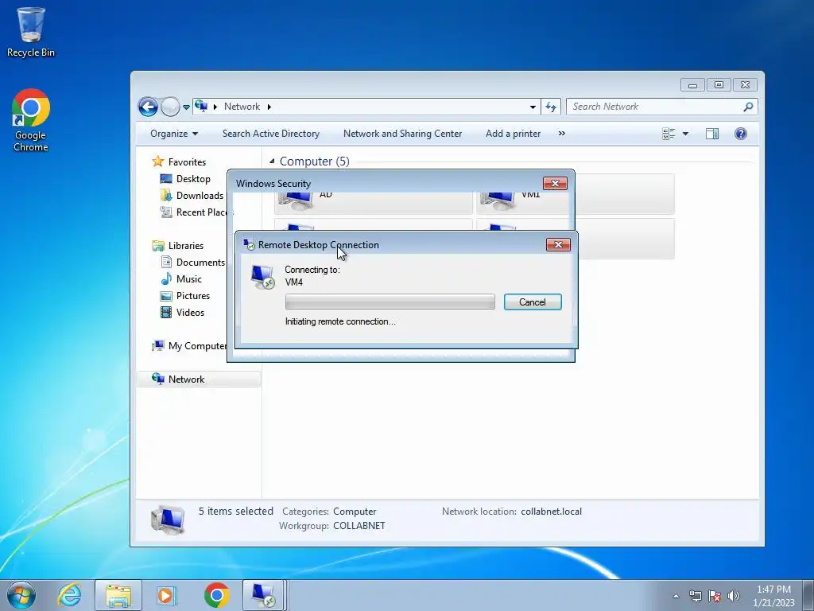
Task: Toggle the preview pane
Action: pos(712,134)
